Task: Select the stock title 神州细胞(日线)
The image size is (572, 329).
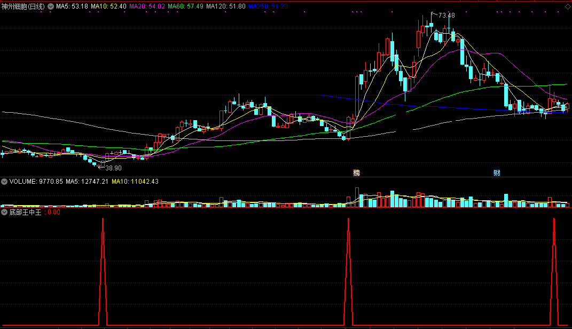Action: point(23,6)
